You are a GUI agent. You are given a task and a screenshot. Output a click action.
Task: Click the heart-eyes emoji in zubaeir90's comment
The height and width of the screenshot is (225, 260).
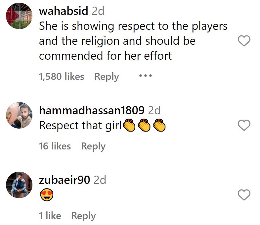click(x=47, y=195)
